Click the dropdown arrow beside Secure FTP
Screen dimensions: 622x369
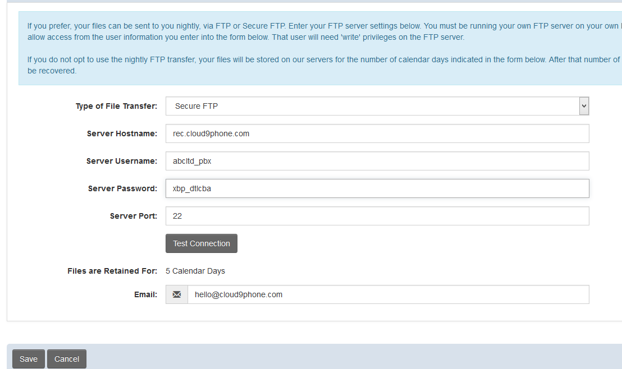pyautogui.click(x=584, y=106)
